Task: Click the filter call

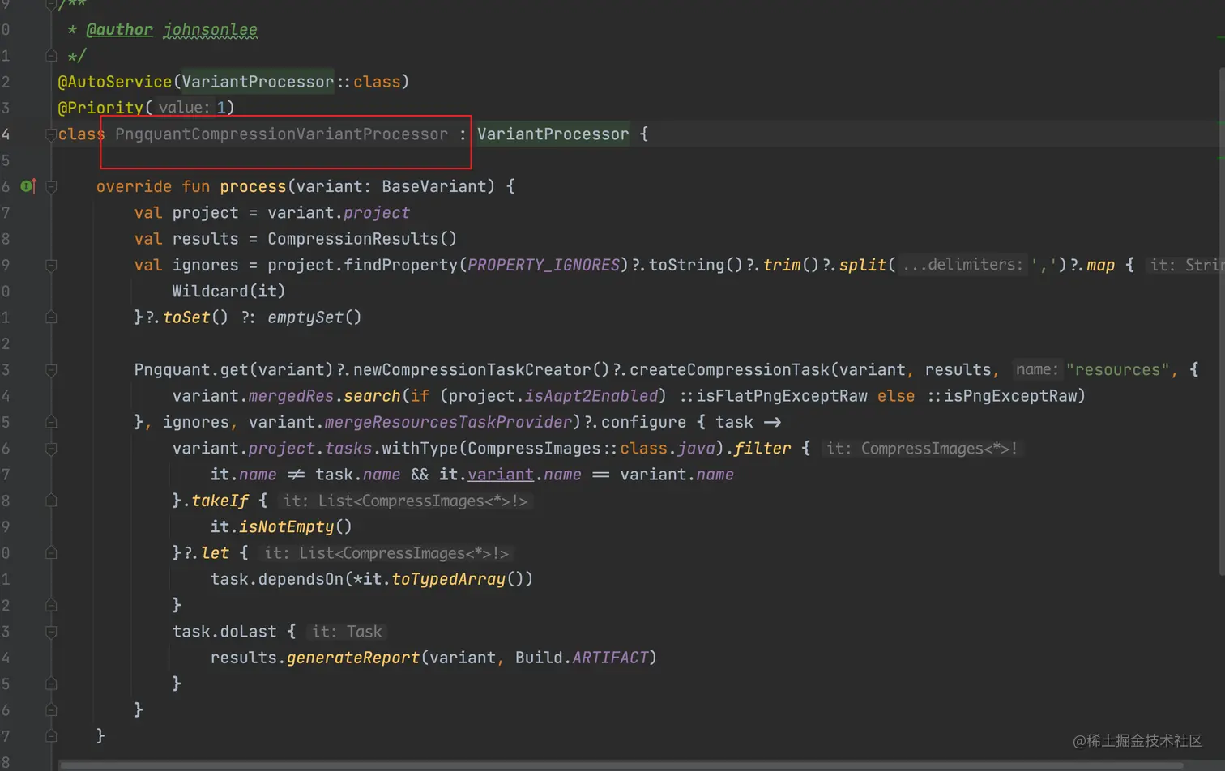Action: click(x=762, y=449)
